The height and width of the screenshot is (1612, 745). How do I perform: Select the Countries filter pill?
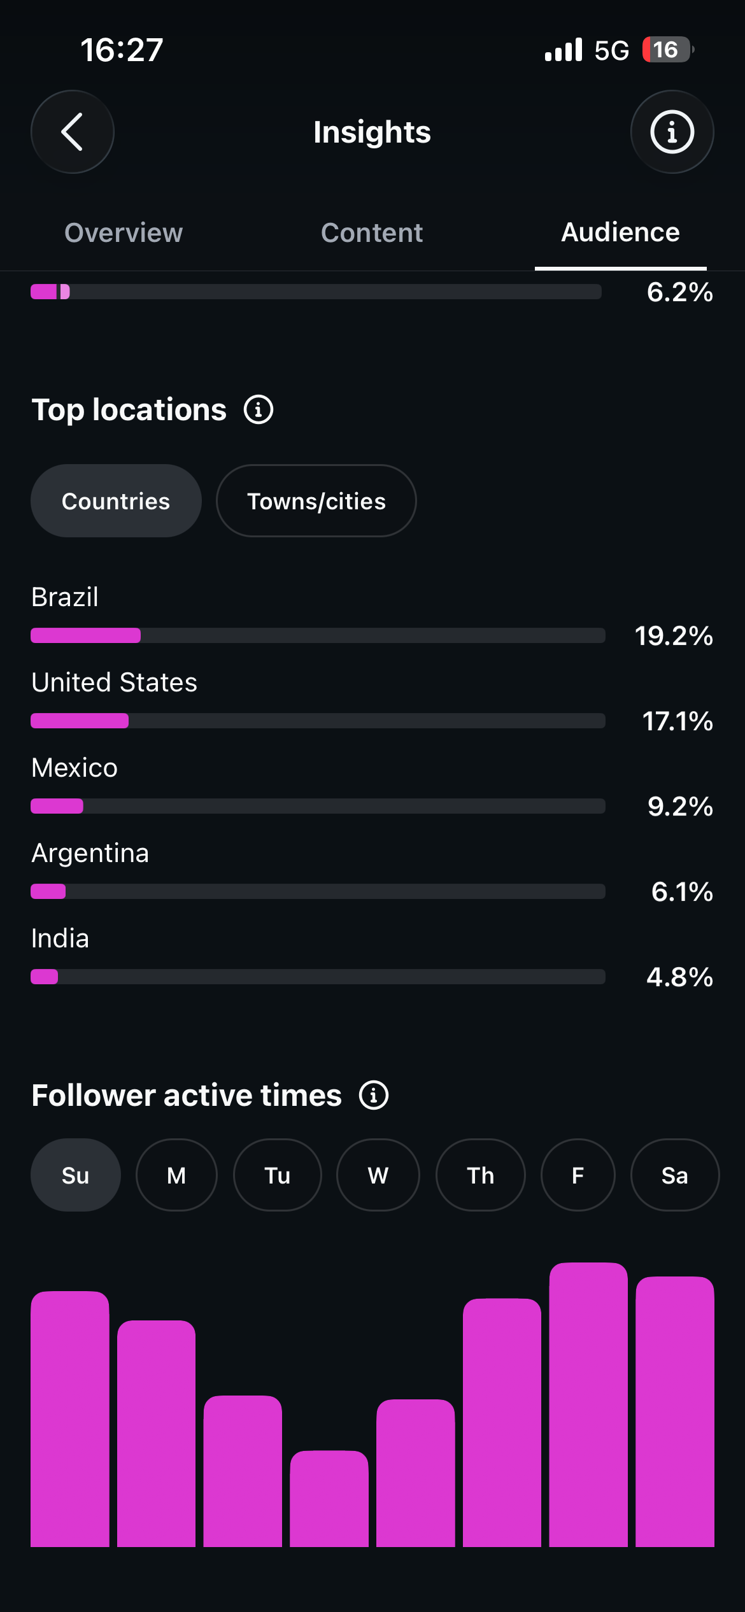116,501
